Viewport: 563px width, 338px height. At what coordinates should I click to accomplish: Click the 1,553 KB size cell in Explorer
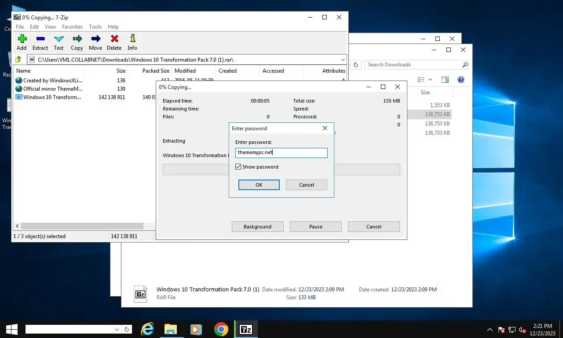(440, 105)
